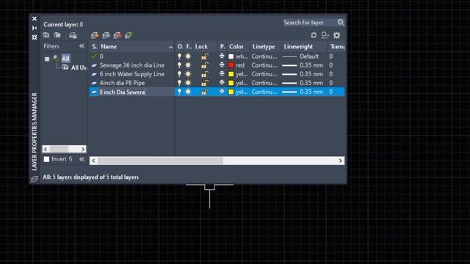This screenshot has height=264, width=470.
Task: Turn off 4inch dia PE Pipe bulb
Action: pyautogui.click(x=179, y=83)
